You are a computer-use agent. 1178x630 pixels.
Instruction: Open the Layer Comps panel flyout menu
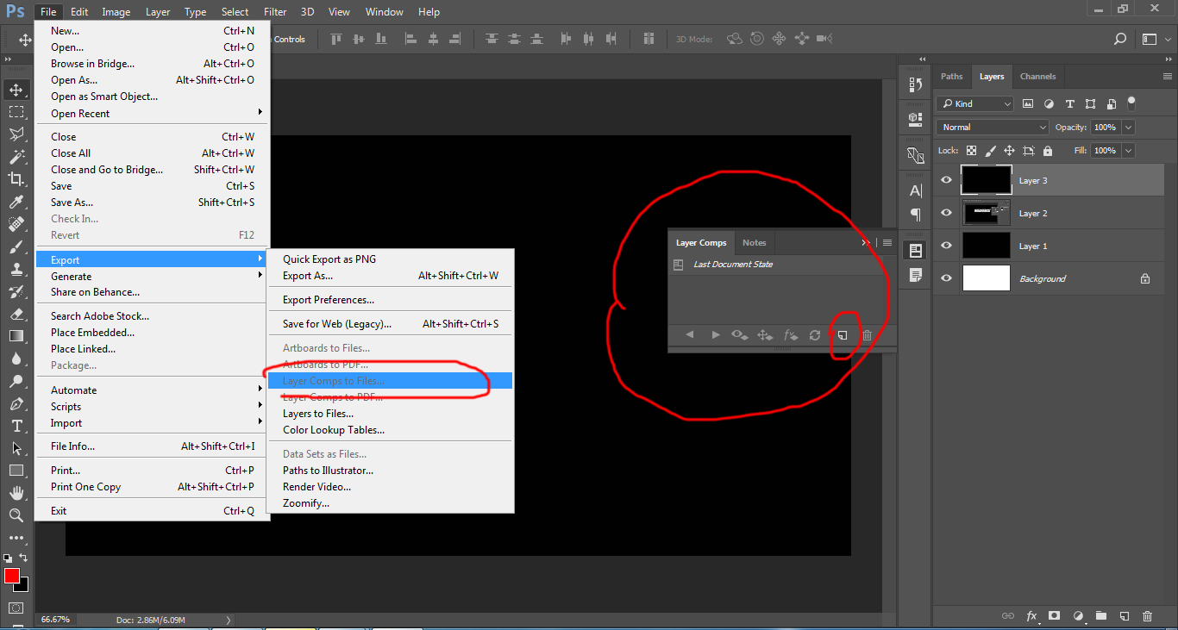click(887, 243)
